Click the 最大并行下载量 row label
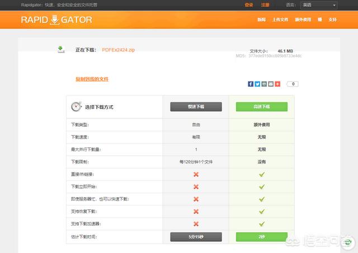Screen dimensions: 358x253 point(86,150)
